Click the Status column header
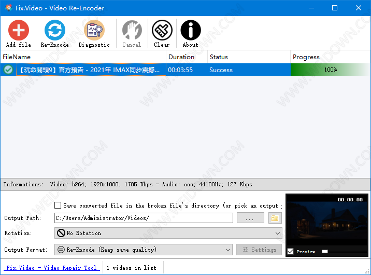The height and width of the screenshot is (275, 371). (249, 57)
